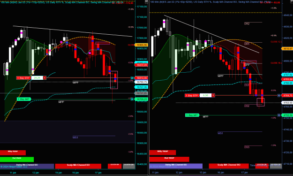The width and height of the screenshot is (293, 176).
Task: Click the DR1 label on right chart
Action: pyautogui.click(x=247, y=44)
